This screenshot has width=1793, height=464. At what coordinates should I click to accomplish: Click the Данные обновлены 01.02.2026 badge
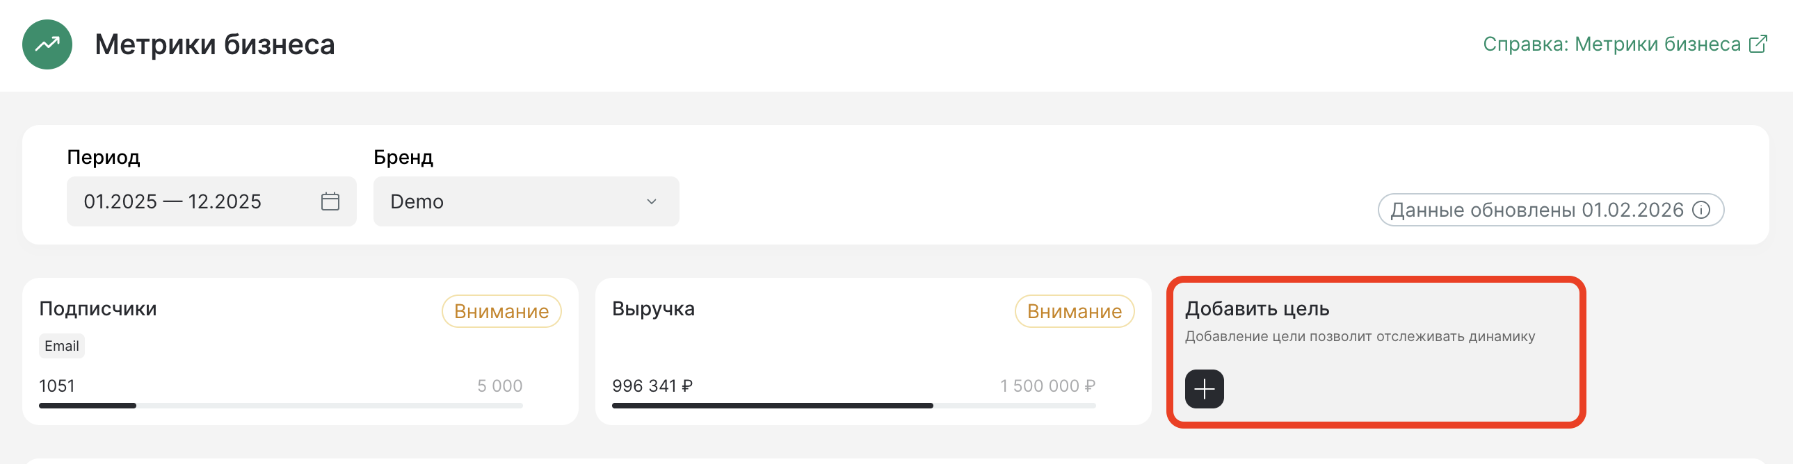1536,210
